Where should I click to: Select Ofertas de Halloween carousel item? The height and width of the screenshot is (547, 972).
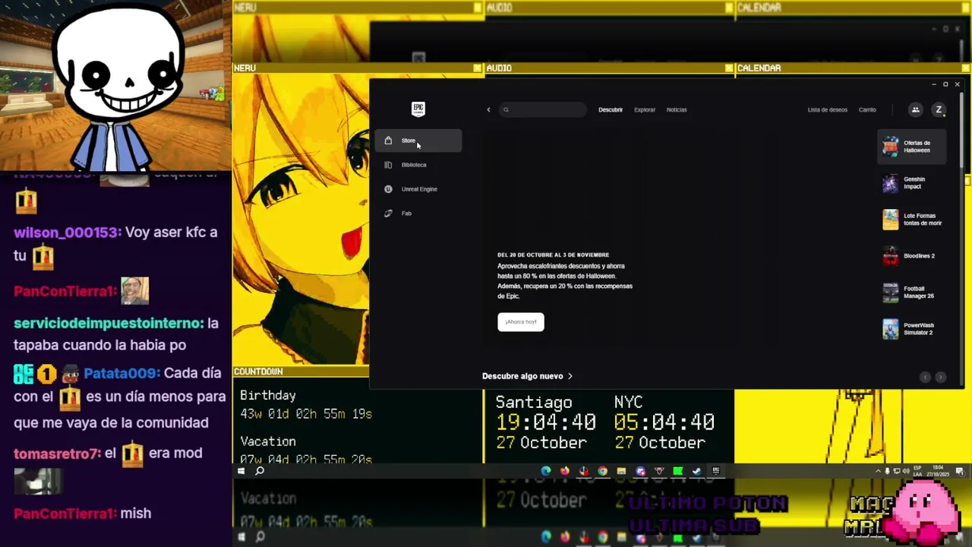[912, 147]
